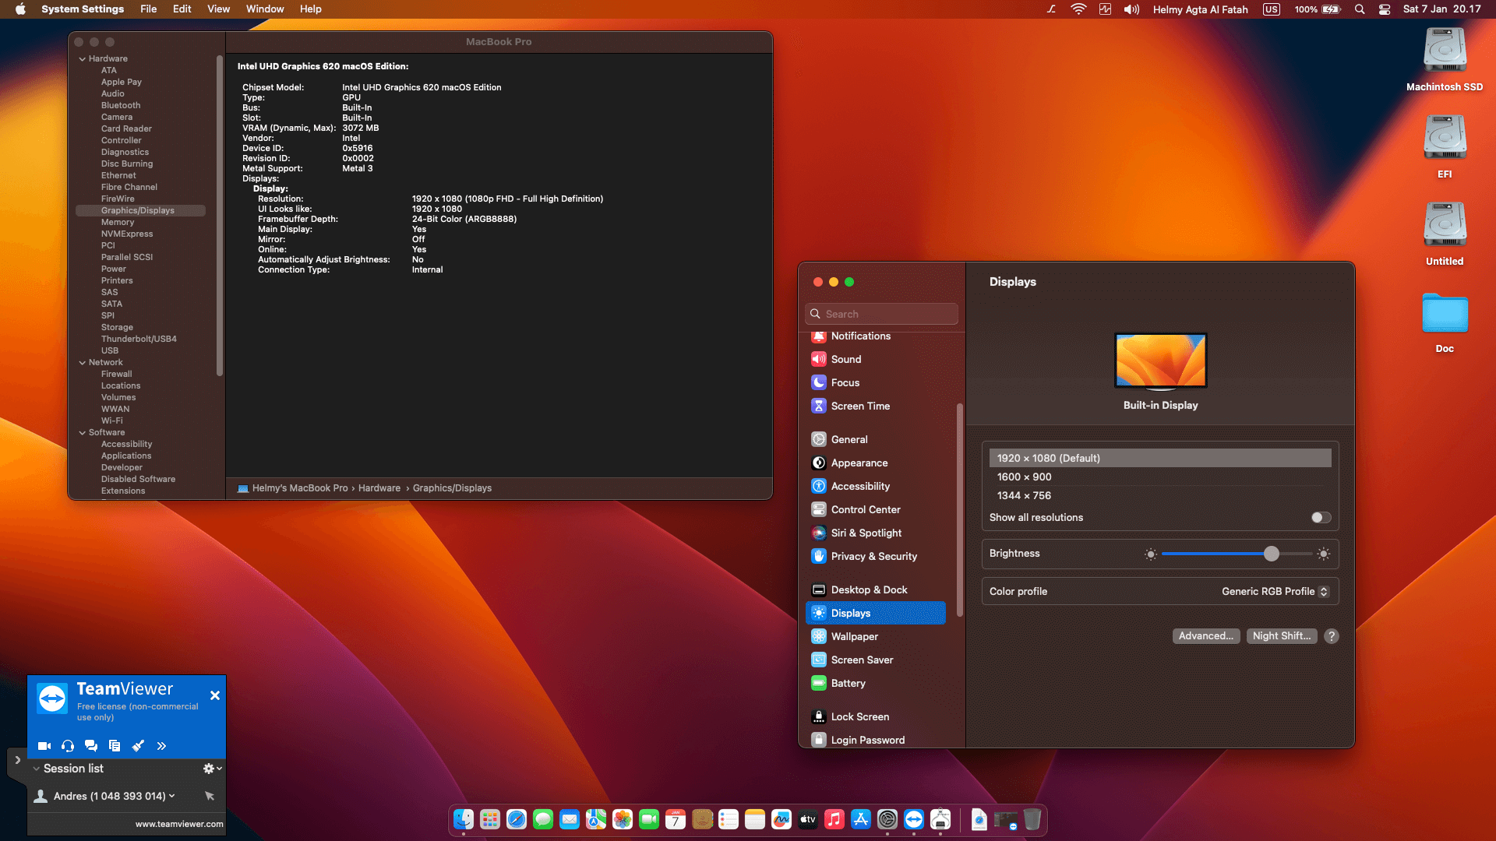Viewport: 1496px width, 841px height.
Task: Open the TeamViewer chat window
Action: pyautogui.click(x=91, y=745)
